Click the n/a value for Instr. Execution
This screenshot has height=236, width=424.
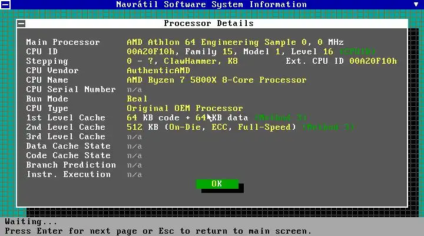click(134, 175)
